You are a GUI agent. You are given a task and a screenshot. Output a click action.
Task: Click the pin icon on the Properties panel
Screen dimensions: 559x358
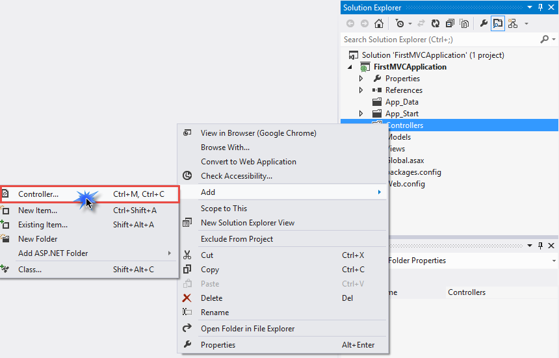[540, 246]
